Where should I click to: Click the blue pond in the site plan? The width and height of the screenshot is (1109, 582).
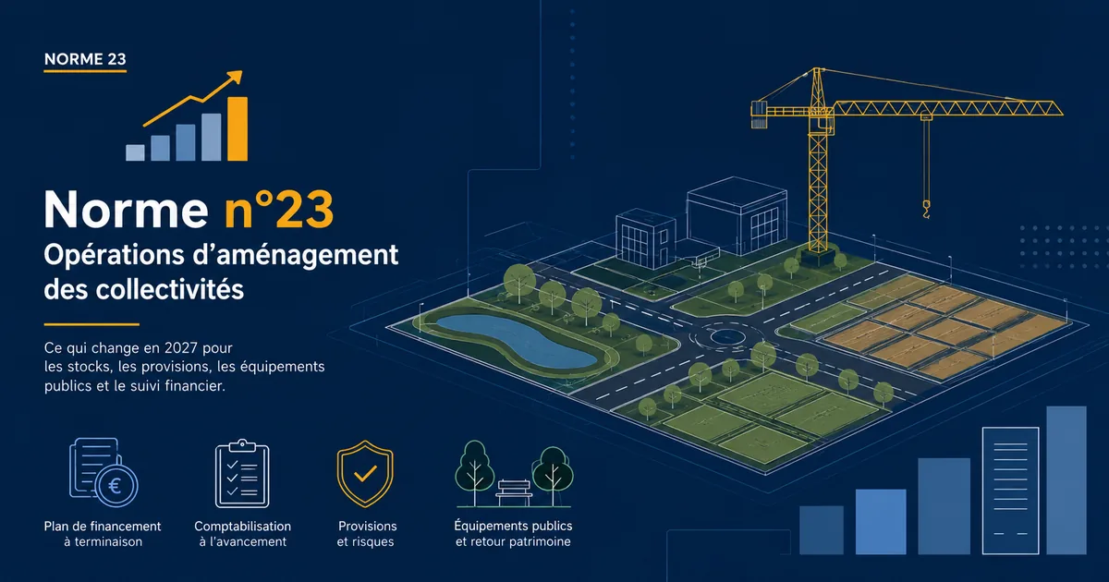tap(516, 340)
